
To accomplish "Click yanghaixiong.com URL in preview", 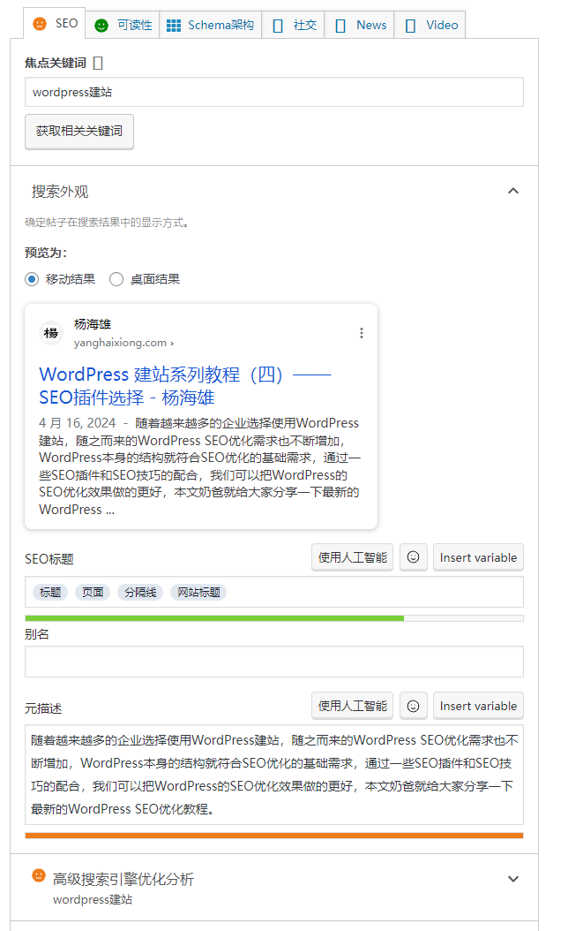I will coord(123,343).
